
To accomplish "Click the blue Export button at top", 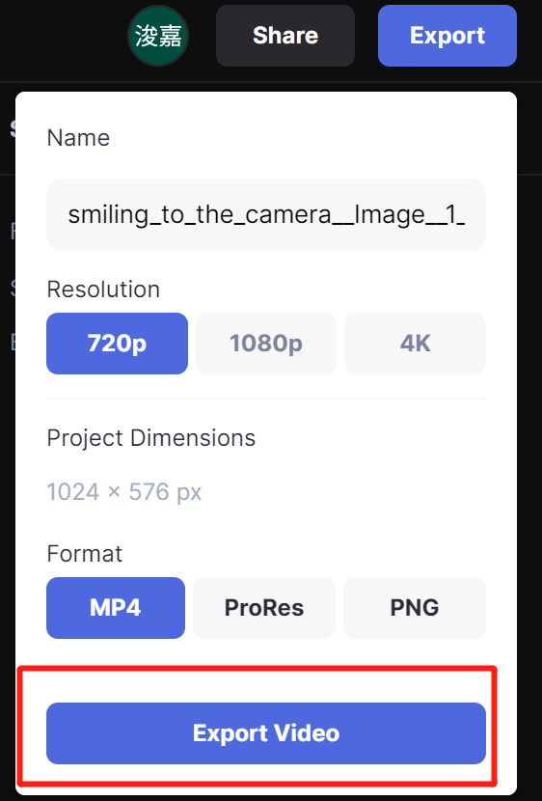I will pyautogui.click(x=447, y=36).
